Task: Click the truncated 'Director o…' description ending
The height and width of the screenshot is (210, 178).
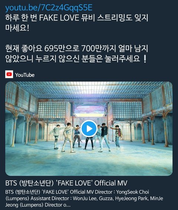Action: point(57,205)
